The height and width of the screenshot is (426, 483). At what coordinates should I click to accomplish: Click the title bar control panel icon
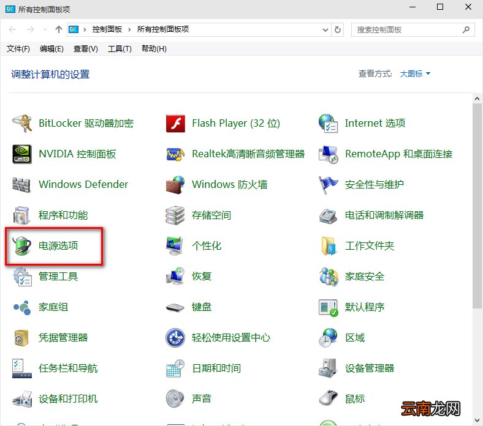pos(10,9)
